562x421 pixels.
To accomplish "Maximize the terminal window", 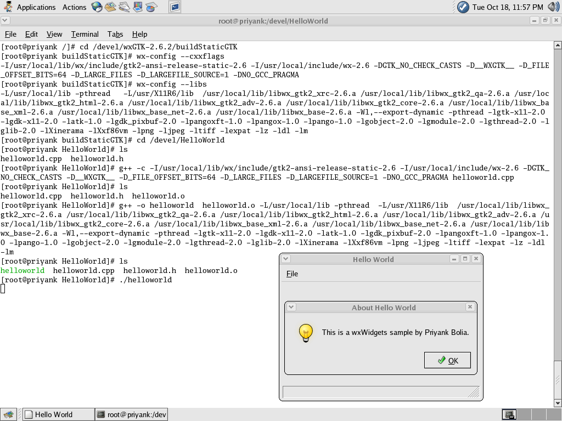I will 545,20.
